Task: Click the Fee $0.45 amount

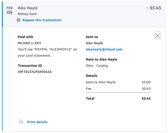Action: pos(146,88)
